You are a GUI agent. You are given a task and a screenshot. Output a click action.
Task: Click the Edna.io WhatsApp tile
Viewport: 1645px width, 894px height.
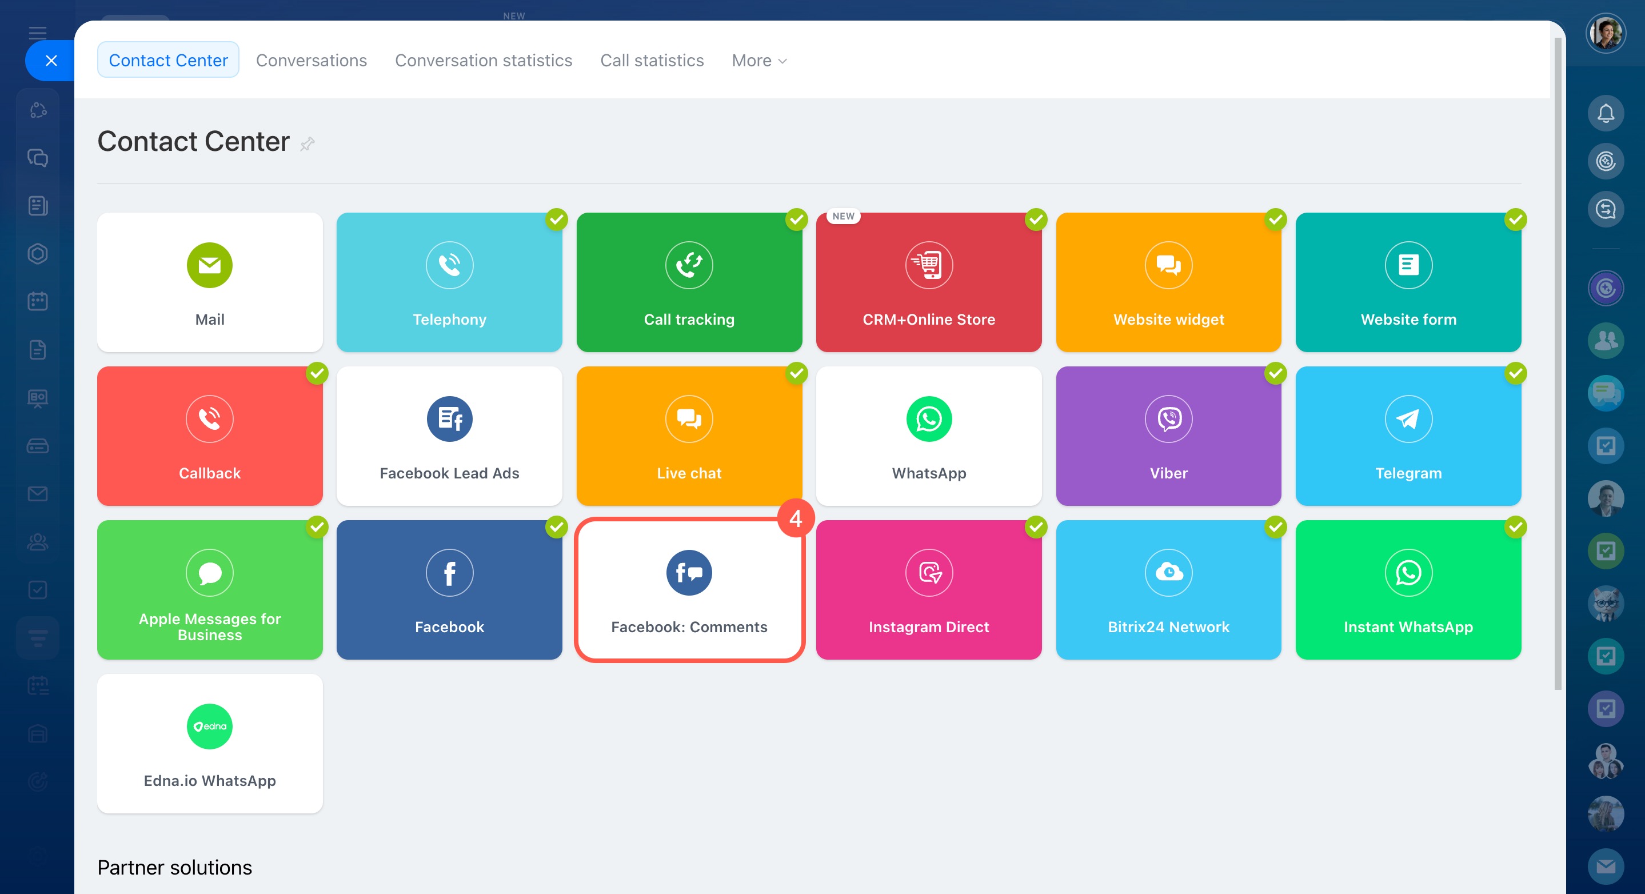(209, 743)
